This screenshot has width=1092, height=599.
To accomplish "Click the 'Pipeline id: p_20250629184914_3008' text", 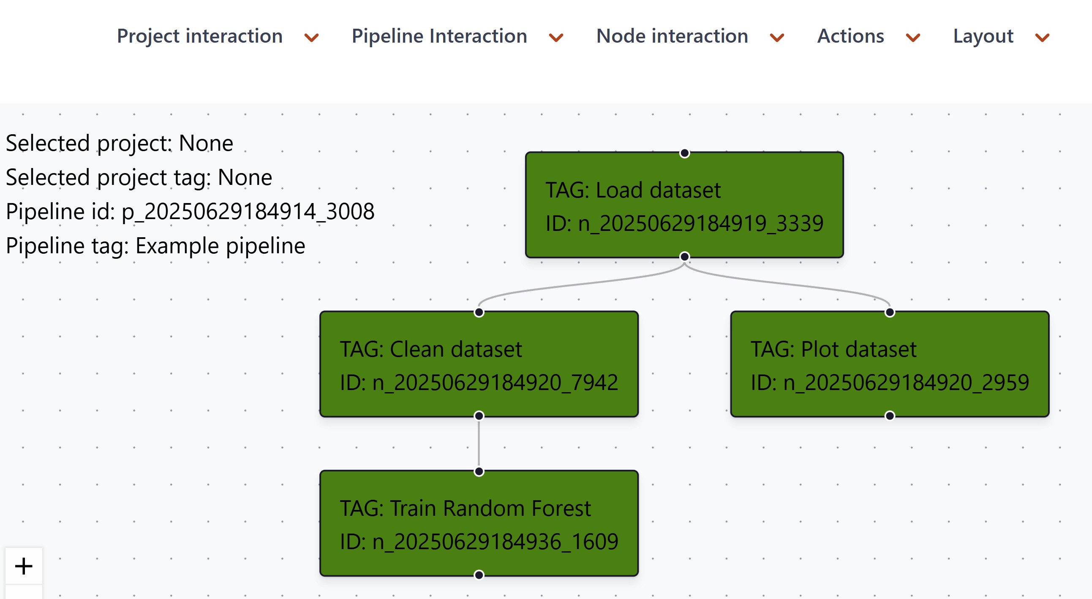I will tap(191, 211).
